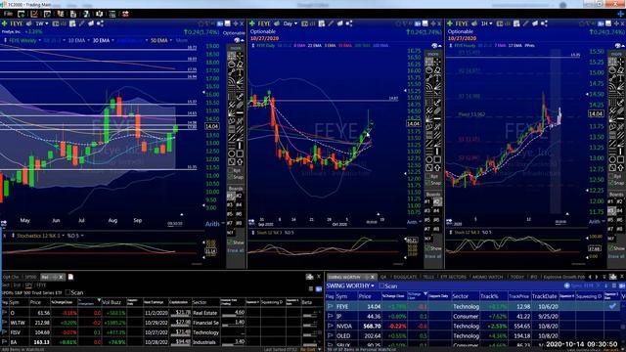Select the up arrow tool in daily chart palette
626x352 pixels.
point(437,168)
